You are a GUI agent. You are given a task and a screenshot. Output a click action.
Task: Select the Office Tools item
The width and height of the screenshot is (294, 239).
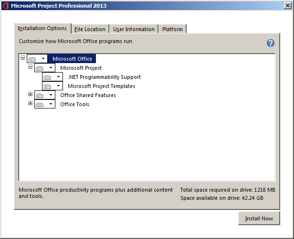pyautogui.click(x=74, y=104)
